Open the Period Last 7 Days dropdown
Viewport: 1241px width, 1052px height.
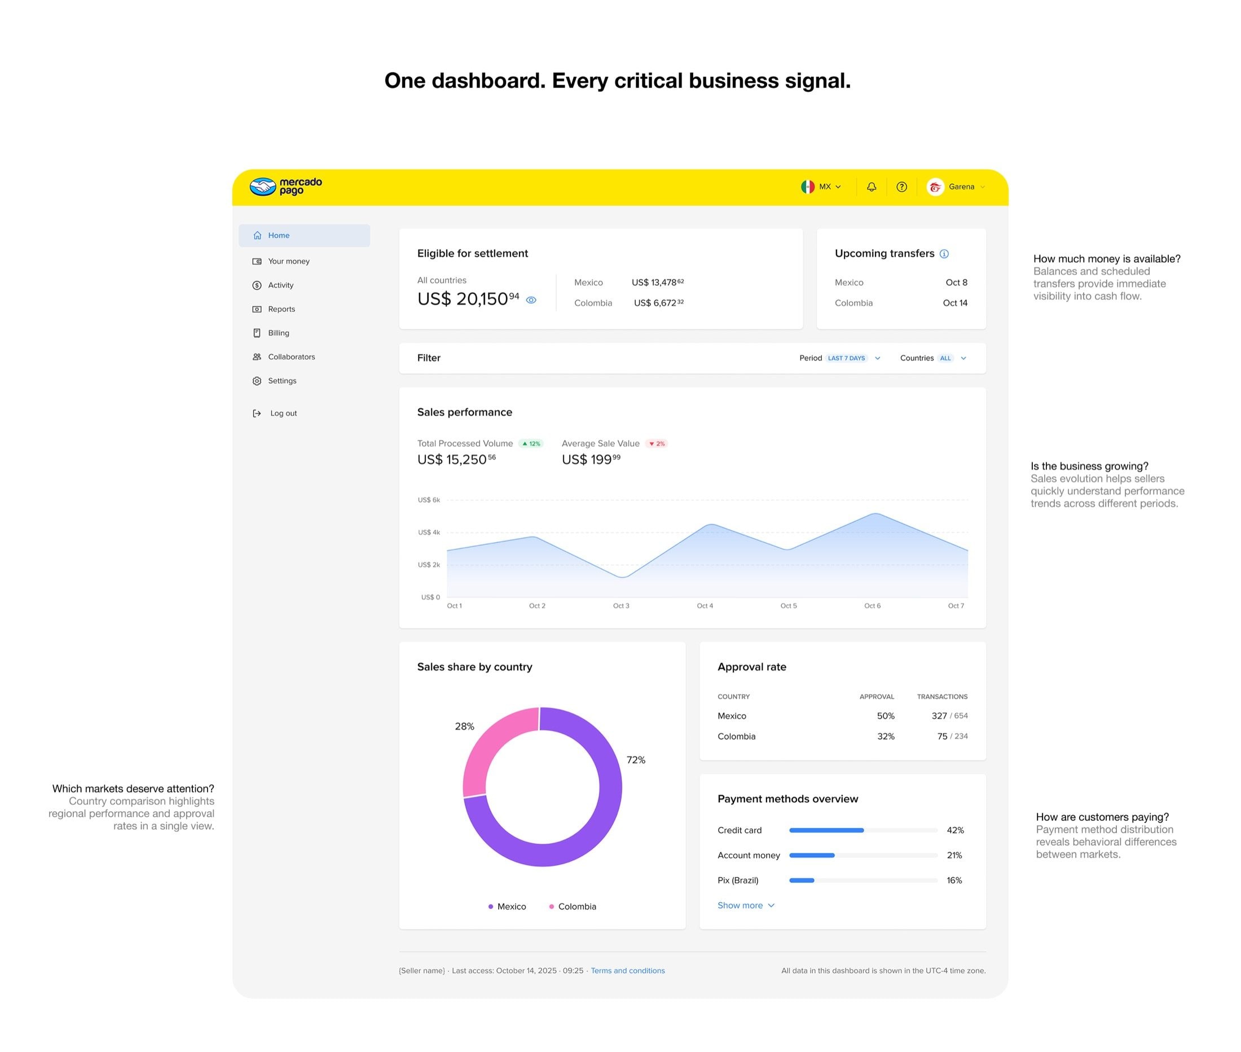click(840, 358)
